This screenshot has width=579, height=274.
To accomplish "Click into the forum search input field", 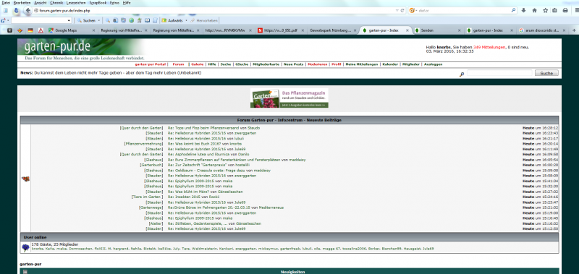I will (x=499, y=74).
